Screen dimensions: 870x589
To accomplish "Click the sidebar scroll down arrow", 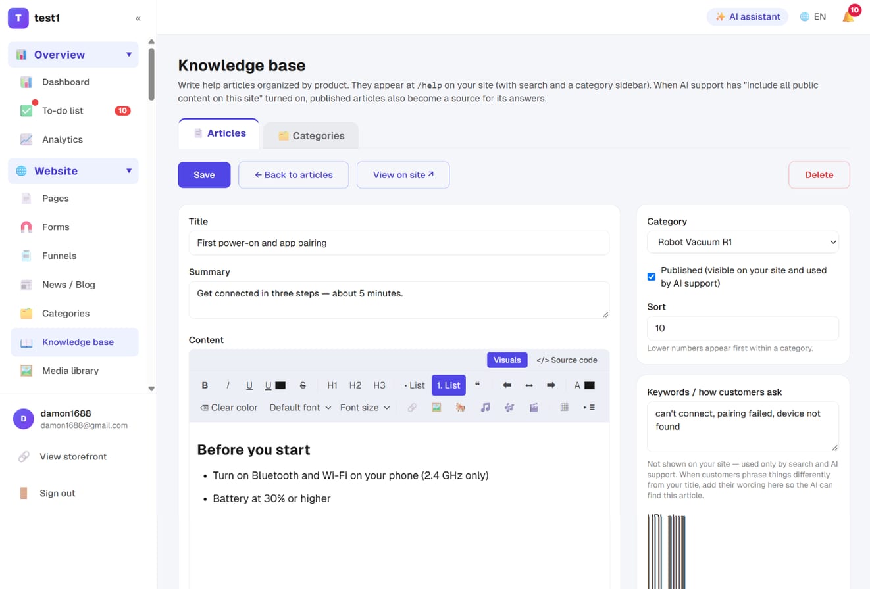I will pos(151,389).
